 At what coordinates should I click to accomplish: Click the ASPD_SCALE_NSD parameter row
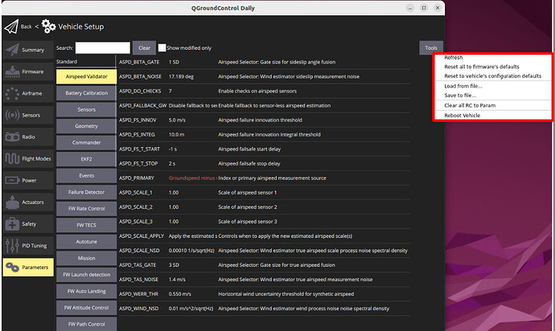[x=265, y=251]
